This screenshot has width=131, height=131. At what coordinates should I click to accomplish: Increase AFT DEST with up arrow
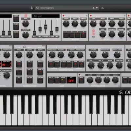tap(10, 63)
